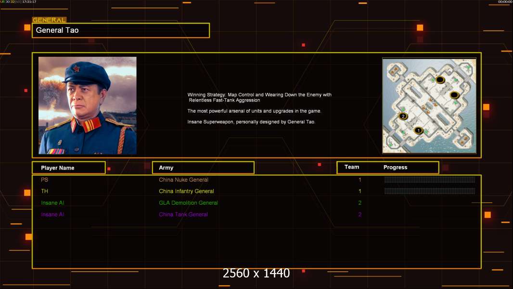This screenshot has height=289, width=513.
Task: Select the purple Insane AI player
Action: coord(52,214)
